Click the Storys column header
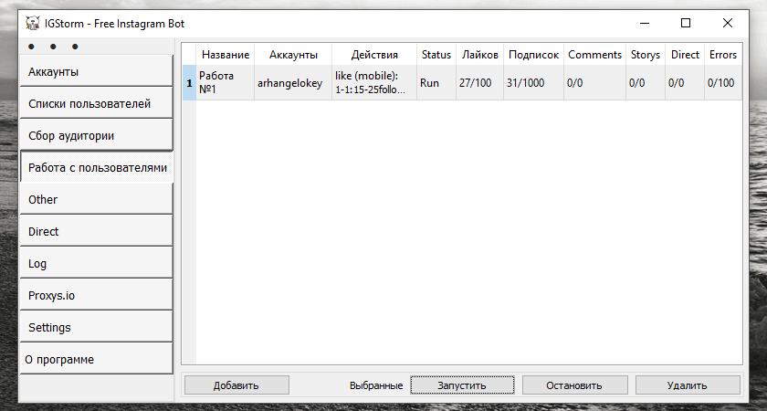 (646, 54)
